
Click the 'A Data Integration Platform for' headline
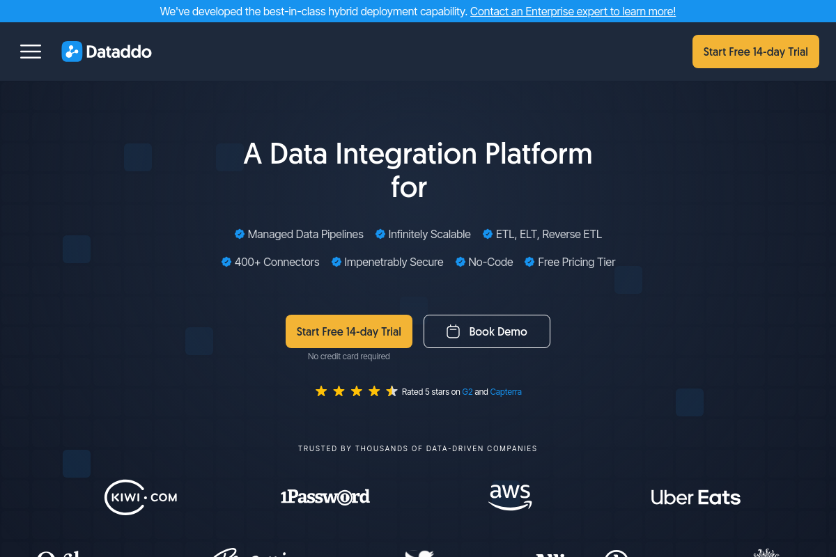tap(418, 171)
